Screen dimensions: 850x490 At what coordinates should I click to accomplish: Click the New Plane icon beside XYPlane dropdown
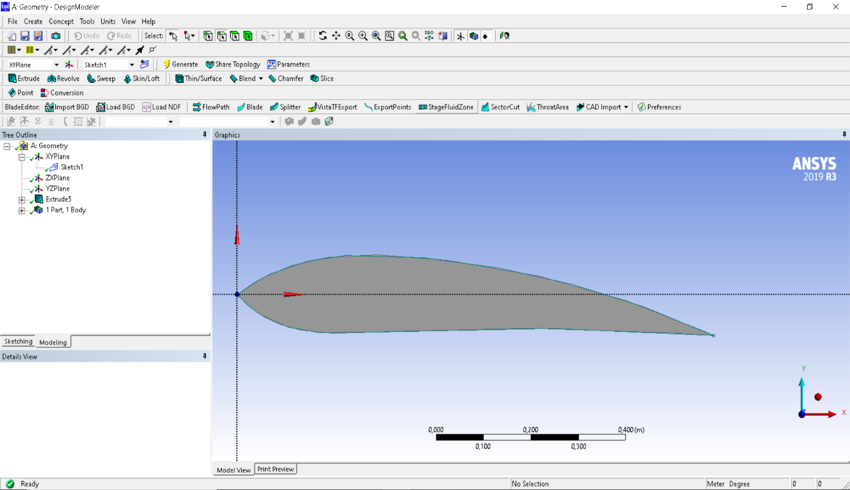pyautogui.click(x=69, y=64)
